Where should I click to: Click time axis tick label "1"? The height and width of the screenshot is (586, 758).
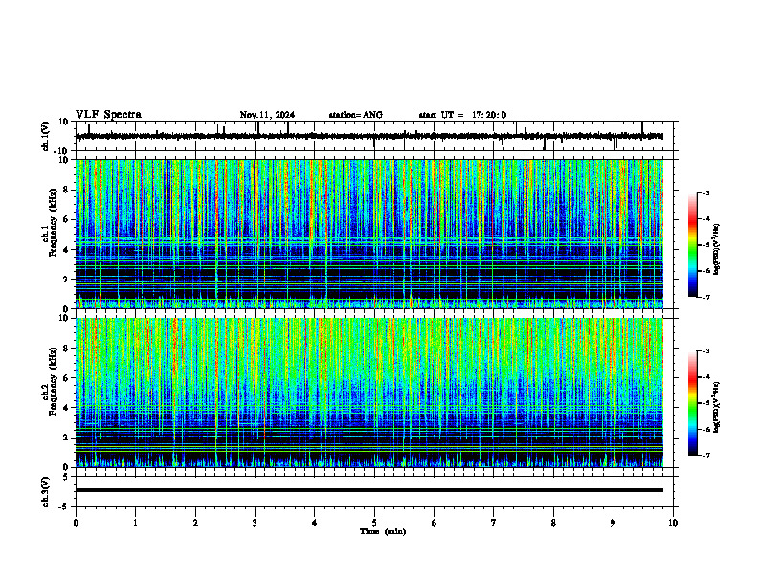click(x=135, y=523)
